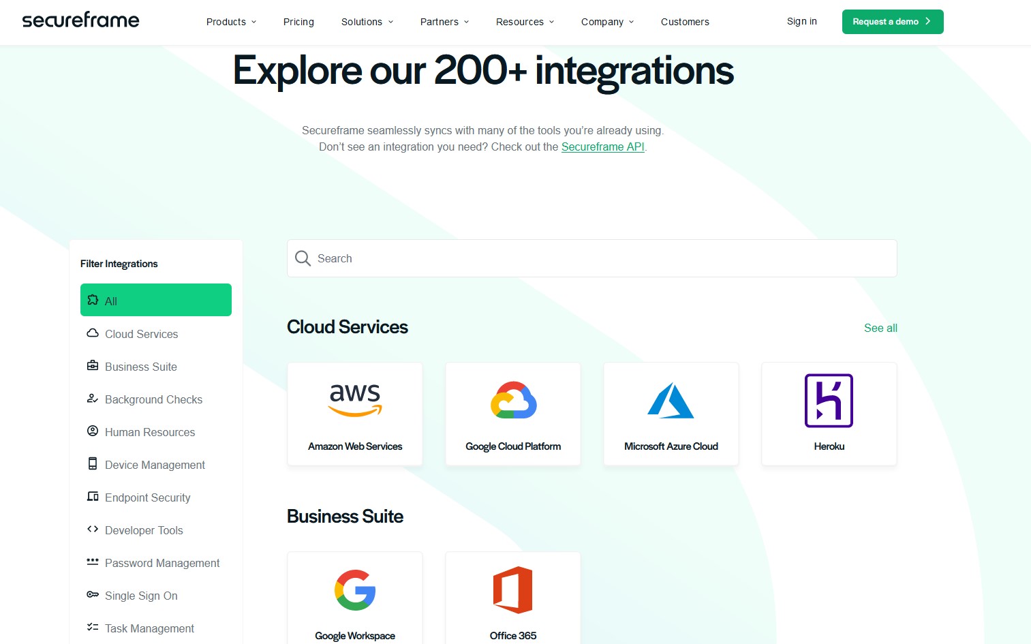Click the integrations Search field

tap(592, 258)
